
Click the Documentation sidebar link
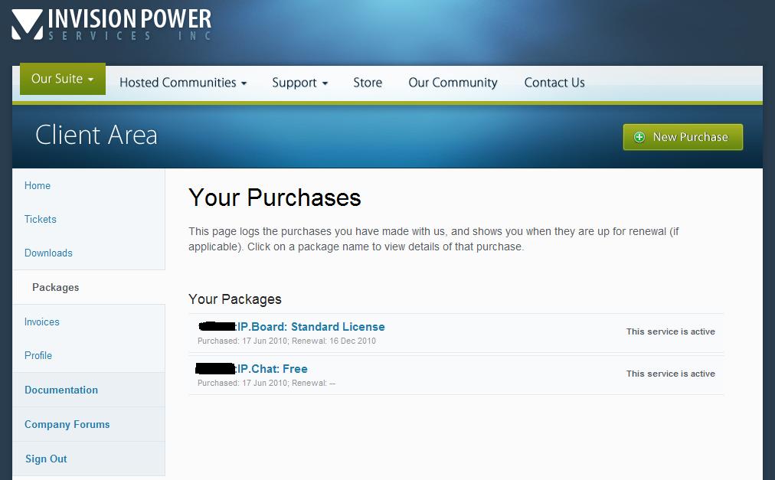coord(61,390)
